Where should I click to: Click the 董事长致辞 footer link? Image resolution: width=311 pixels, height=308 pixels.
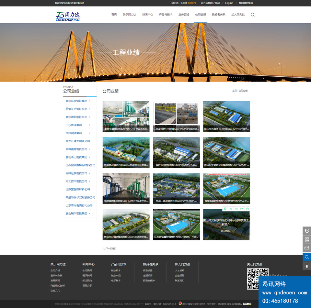point(56,276)
